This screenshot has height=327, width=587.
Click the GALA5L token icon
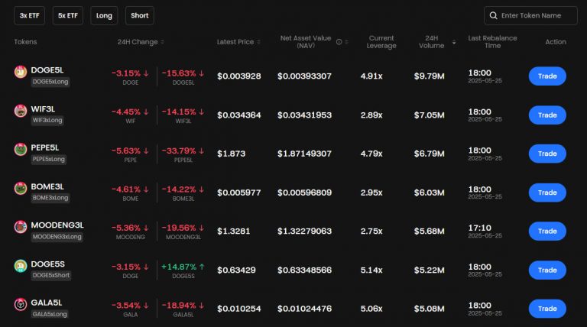click(x=21, y=304)
